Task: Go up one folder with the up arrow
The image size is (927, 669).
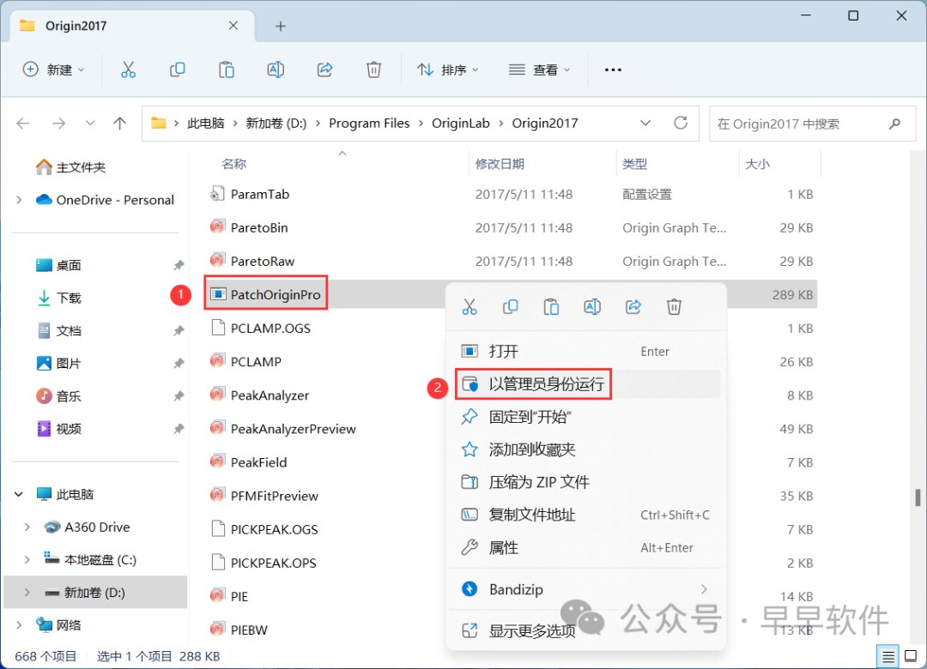Action: pyautogui.click(x=120, y=123)
